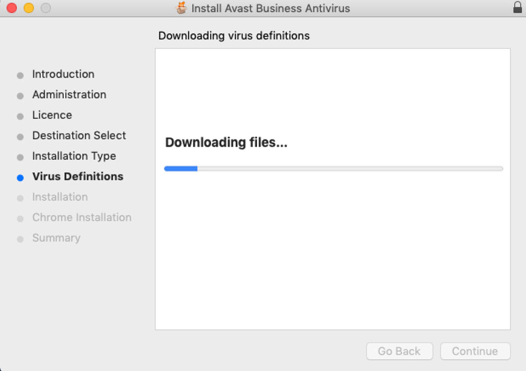Click the "Downloading virus definitions" heading
This screenshot has height=371, width=526.
tap(233, 36)
